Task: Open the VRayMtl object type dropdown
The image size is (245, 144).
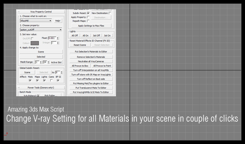Action: click(x=36, y=21)
